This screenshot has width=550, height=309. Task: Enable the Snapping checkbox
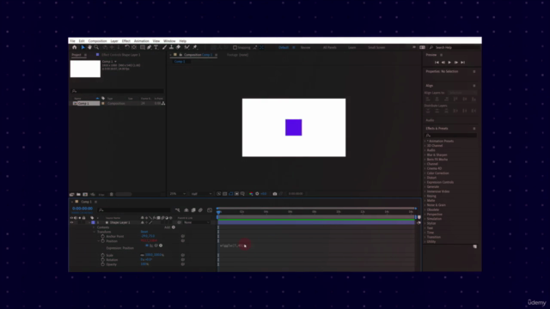click(235, 47)
